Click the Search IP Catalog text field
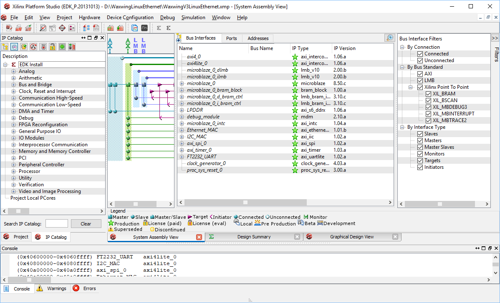 56,224
